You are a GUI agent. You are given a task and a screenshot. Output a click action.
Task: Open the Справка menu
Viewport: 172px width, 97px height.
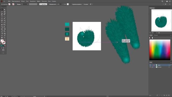tap(54, 1)
